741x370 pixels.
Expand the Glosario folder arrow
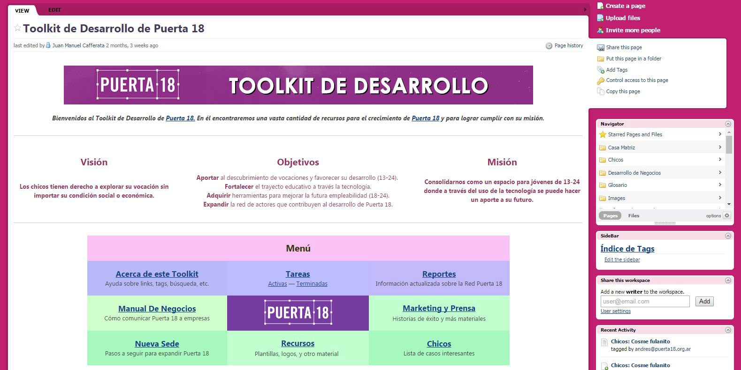(x=720, y=185)
